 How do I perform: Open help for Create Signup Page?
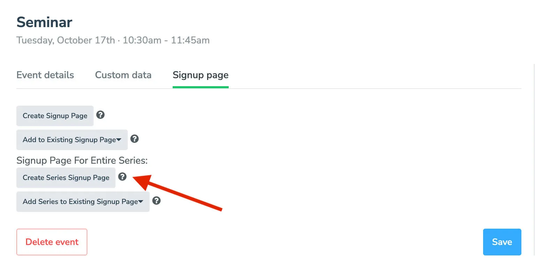pyautogui.click(x=100, y=115)
